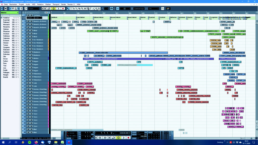Open the grid type dropdown in toolbar

pos(125,9)
